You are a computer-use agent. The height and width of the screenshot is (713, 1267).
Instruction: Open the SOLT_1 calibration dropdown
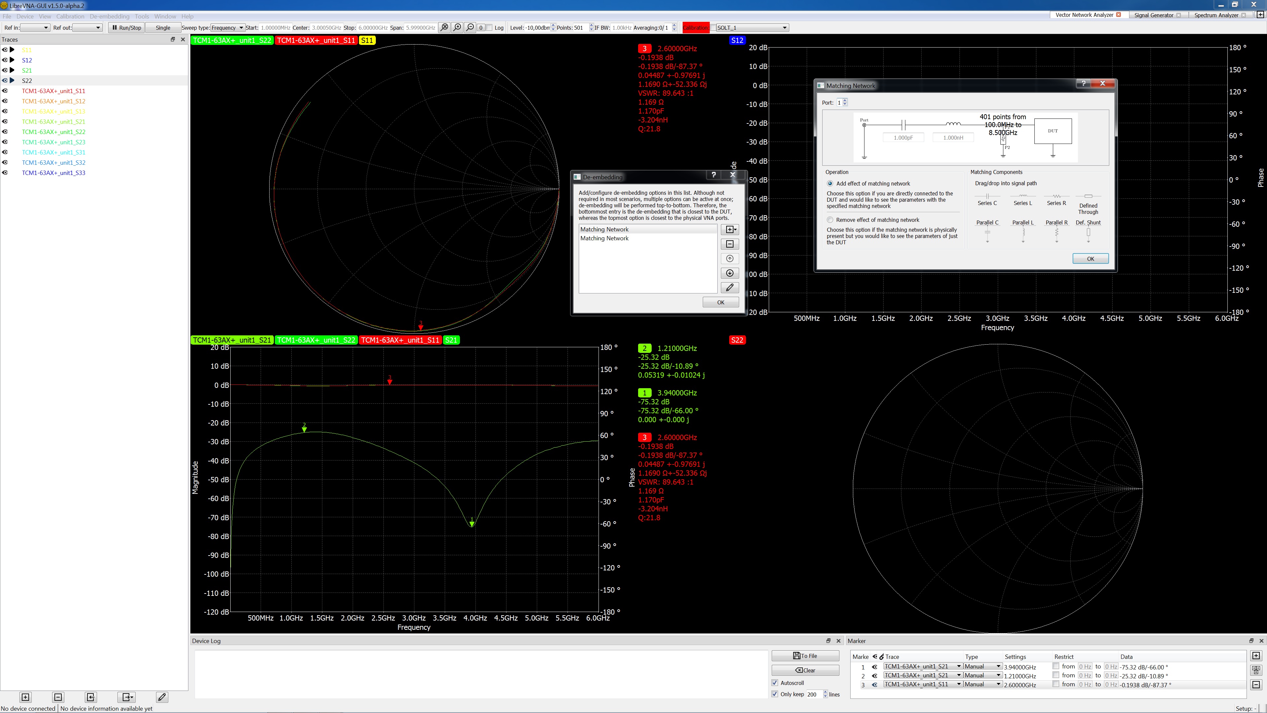752,27
